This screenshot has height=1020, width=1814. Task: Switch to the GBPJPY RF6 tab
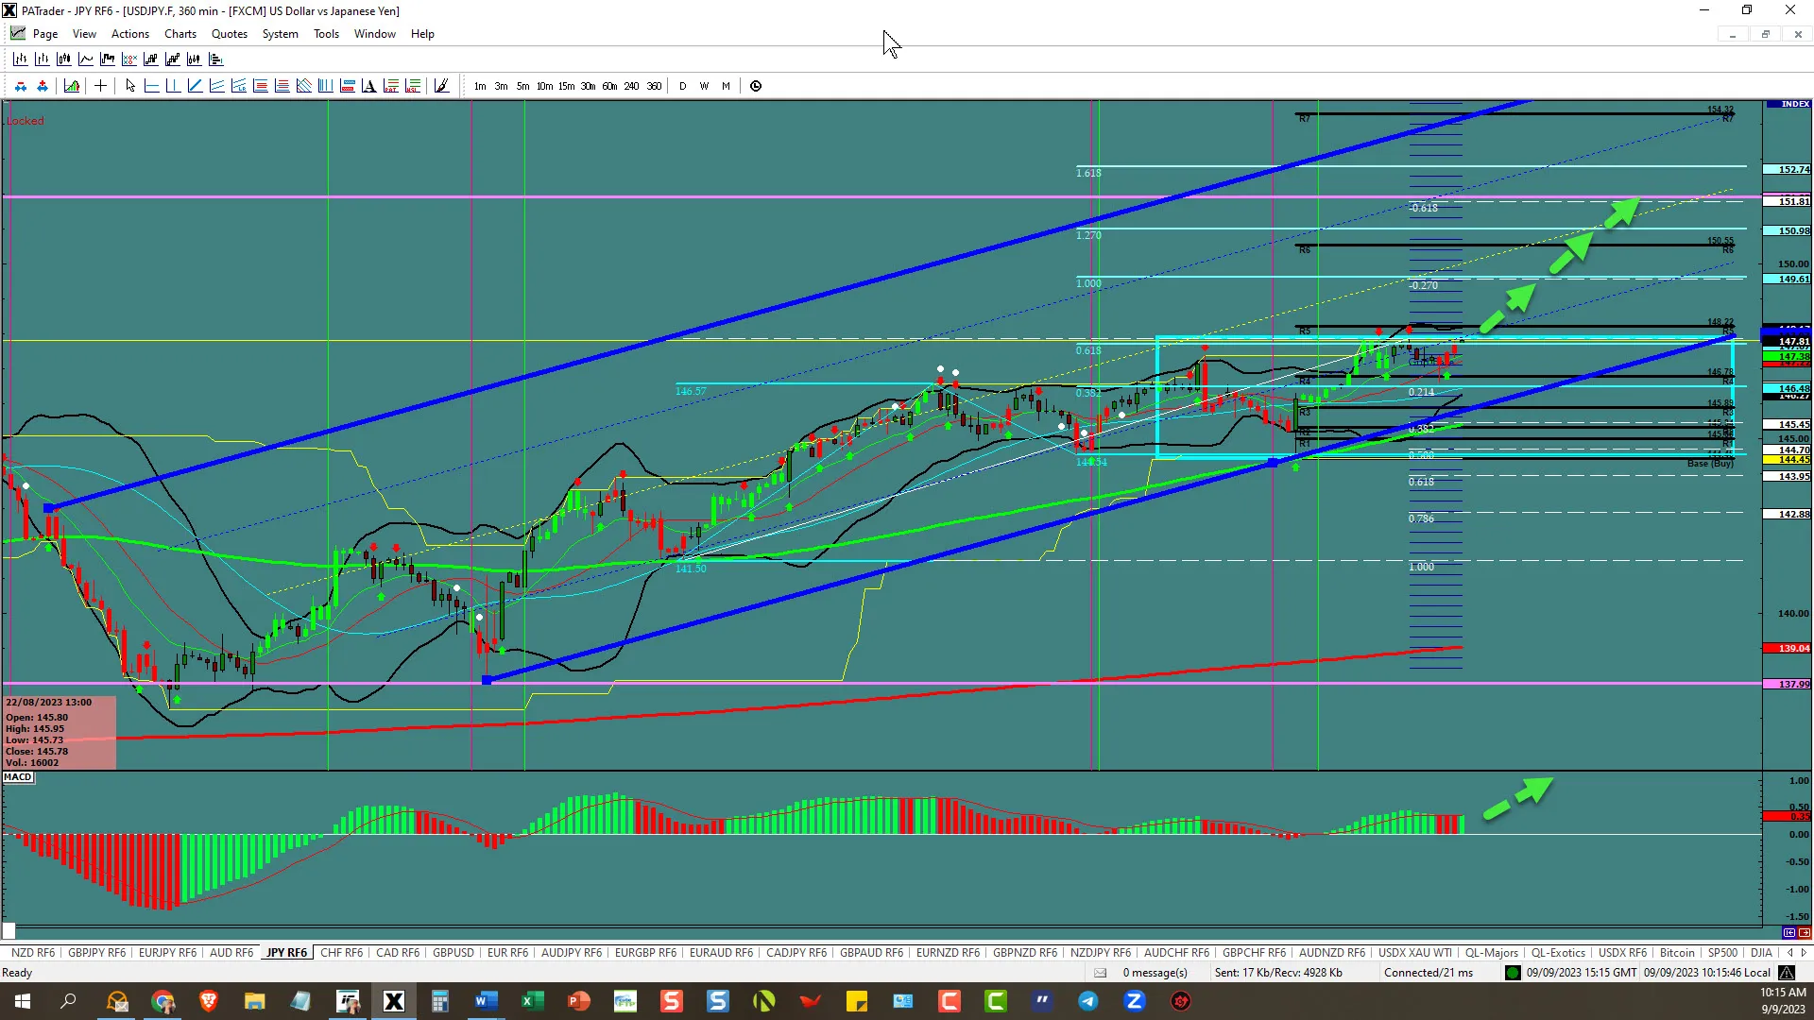96,953
